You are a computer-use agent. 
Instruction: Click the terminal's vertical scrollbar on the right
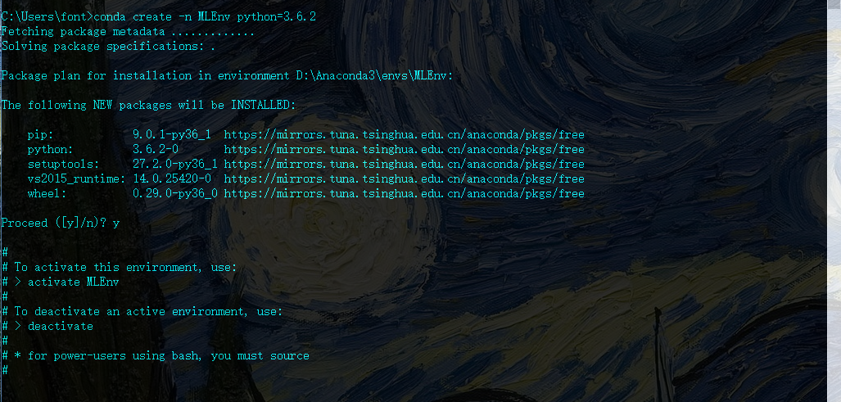tap(834, 201)
